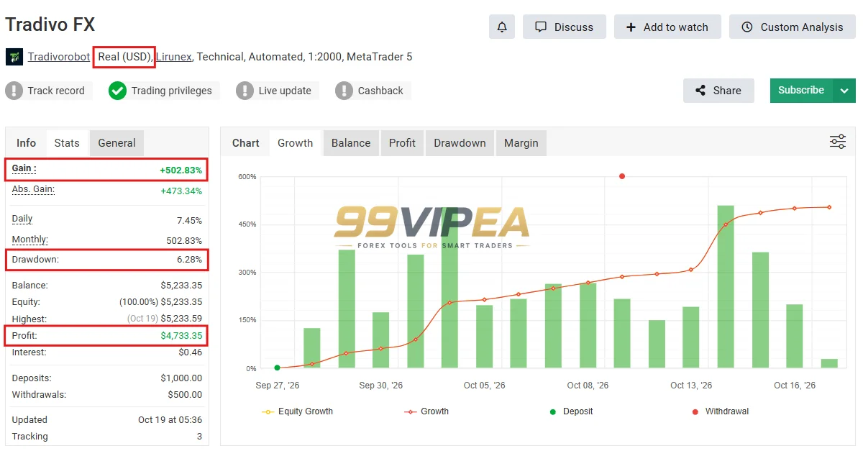Open Custom Analysis
The height and width of the screenshot is (451, 863).
click(x=792, y=27)
